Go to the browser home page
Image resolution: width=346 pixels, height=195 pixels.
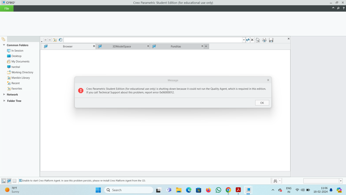(x=258, y=40)
